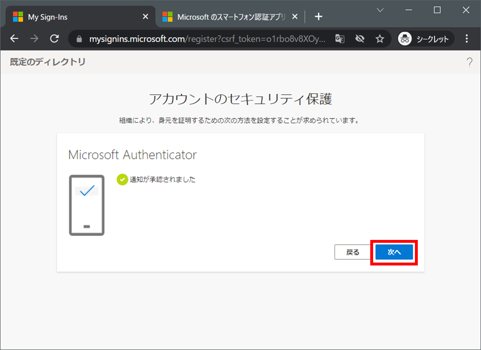The image size is (481, 350).
Task: Open the tab search dropdown arrow
Action: (x=380, y=10)
